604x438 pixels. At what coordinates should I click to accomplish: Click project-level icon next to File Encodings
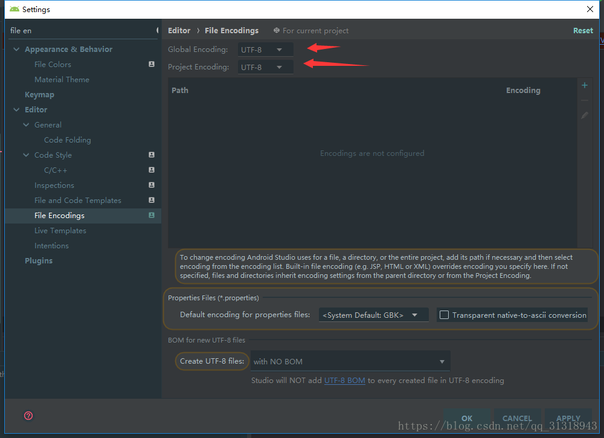(152, 215)
